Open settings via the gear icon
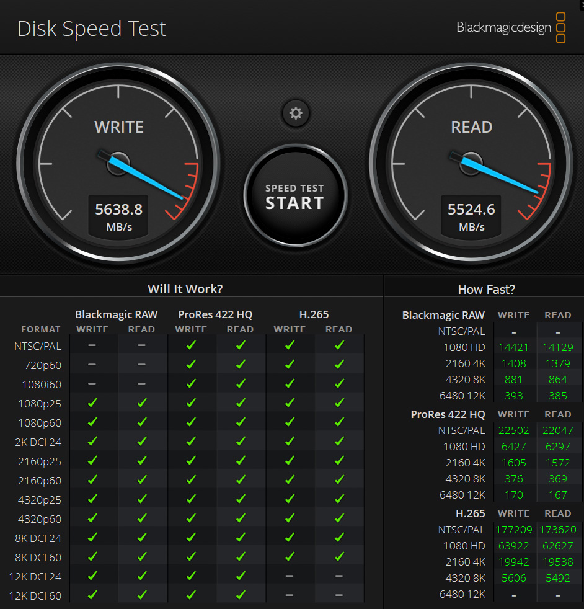Image resolution: width=584 pixels, height=609 pixels. (296, 113)
